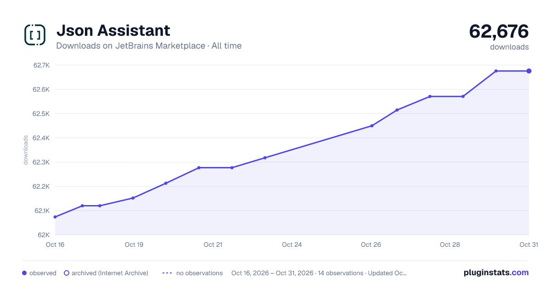Screen dimensions: 551x289
Task: Click the observed legend label
Action: click(x=43, y=273)
